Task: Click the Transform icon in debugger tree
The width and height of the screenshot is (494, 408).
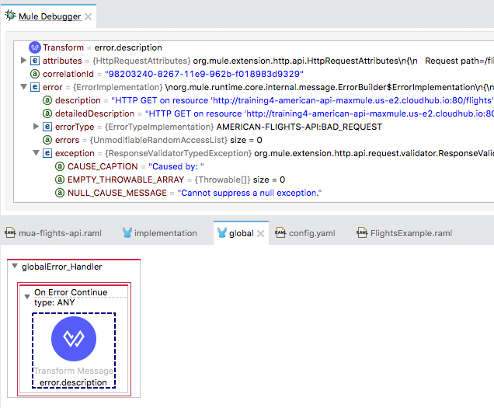Action: (35, 47)
